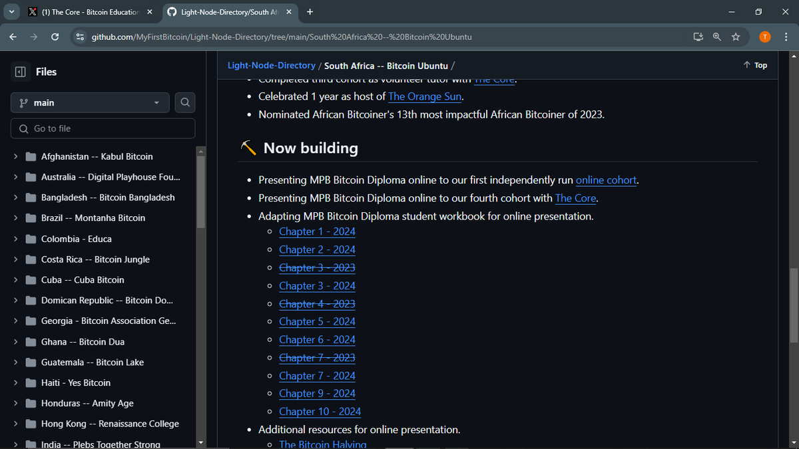Collapse the Files side panel icon
This screenshot has height=449, width=799.
pyautogui.click(x=20, y=72)
